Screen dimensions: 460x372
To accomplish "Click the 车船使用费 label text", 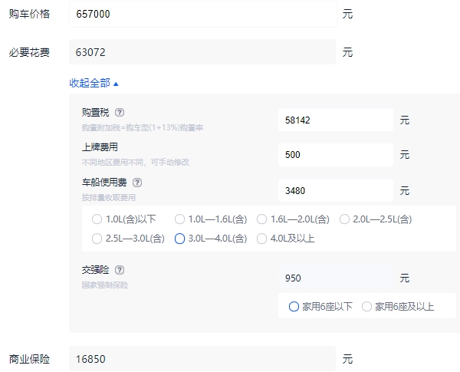I will coord(104,183).
